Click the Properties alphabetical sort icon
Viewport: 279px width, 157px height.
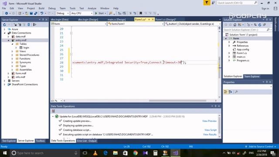point(231,92)
